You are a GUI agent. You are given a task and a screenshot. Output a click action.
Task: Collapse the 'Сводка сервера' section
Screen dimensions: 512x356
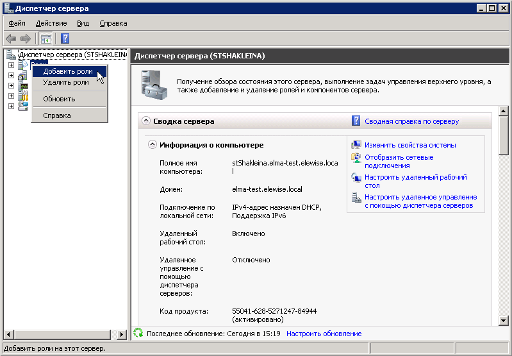(x=146, y=121)
